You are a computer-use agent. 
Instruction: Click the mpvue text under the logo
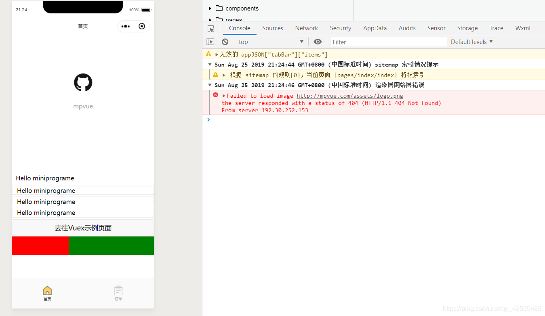tap(83, 107)
